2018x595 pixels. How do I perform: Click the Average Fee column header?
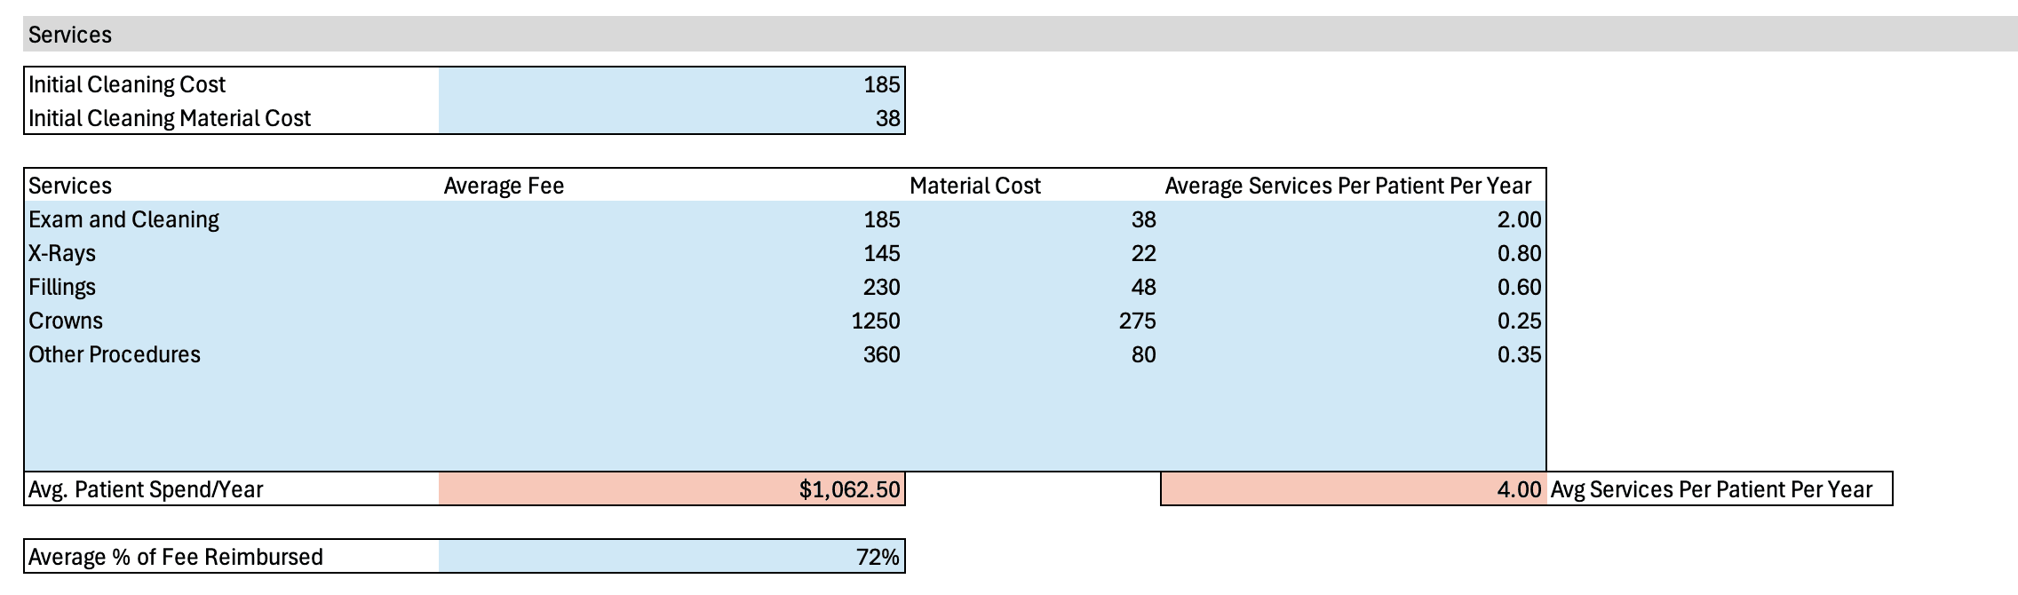[504, 186]
